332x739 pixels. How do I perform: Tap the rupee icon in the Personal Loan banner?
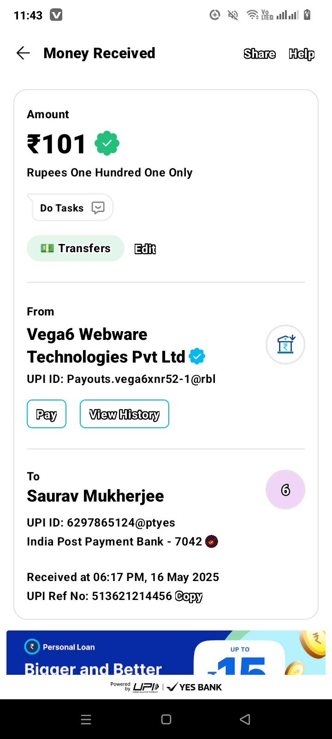32,647
